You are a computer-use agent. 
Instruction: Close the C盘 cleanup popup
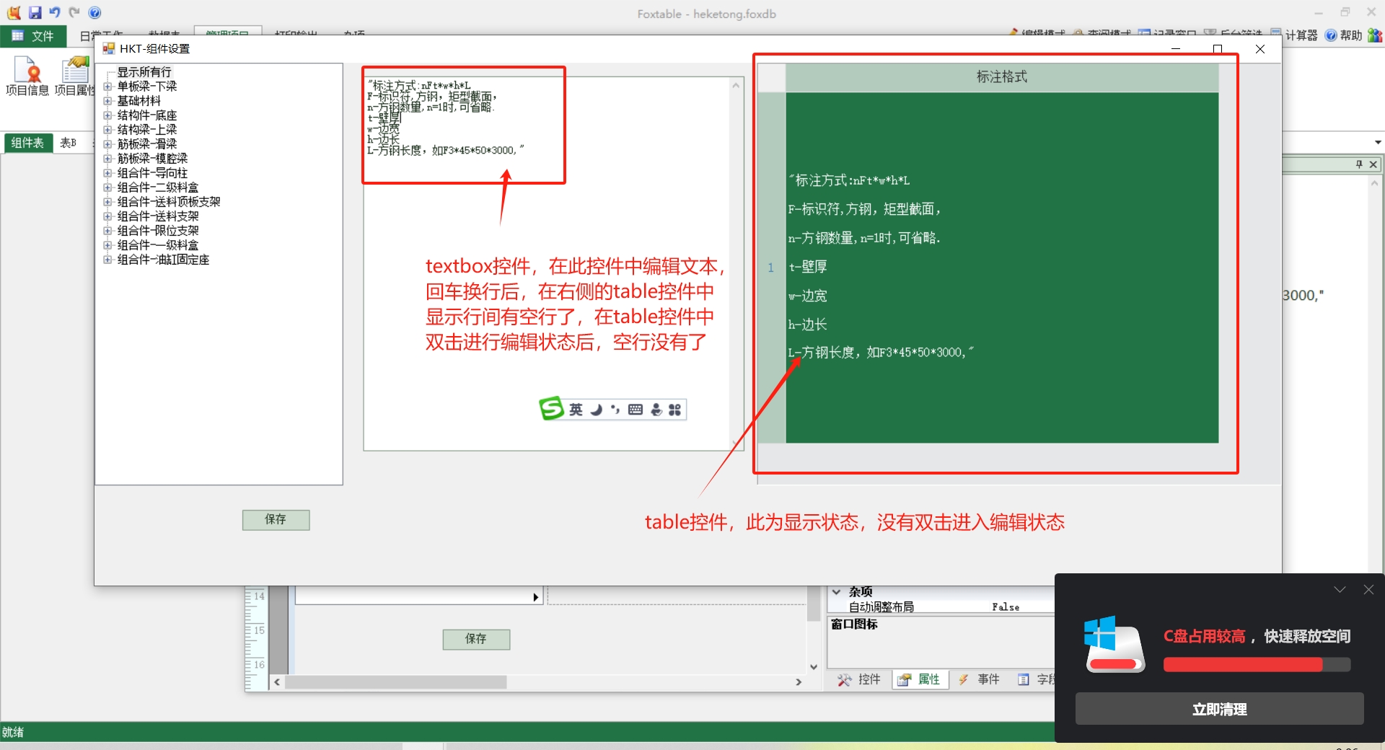click(x=1368, y=590)
